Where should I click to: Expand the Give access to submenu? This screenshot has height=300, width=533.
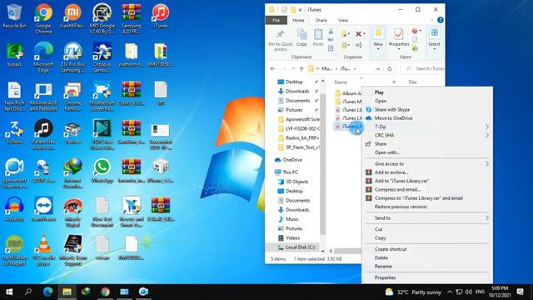tap(427, 164)
